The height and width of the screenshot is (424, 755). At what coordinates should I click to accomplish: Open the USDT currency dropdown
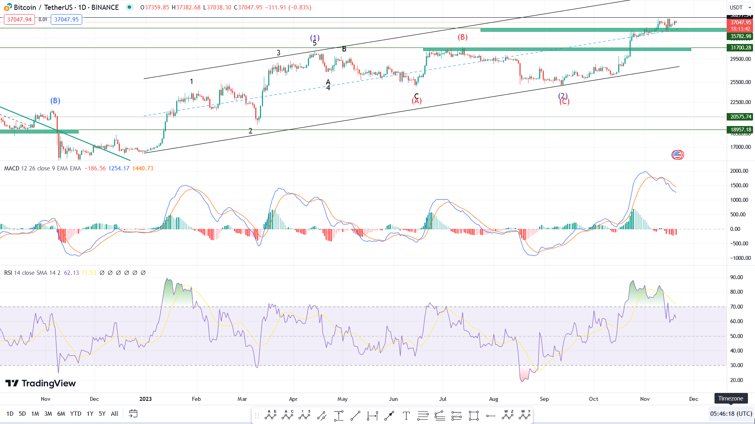pyautogui.click(x=740, y=7)
